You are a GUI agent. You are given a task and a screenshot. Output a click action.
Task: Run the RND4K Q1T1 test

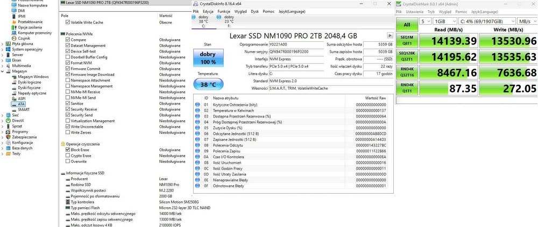407,88
